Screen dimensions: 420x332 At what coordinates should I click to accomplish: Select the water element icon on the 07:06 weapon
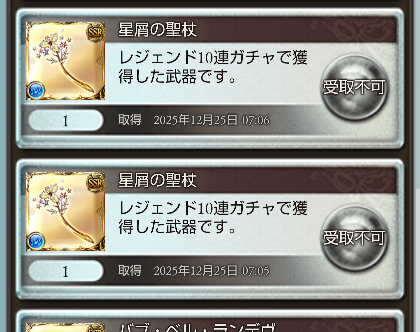tap(36, 90)
